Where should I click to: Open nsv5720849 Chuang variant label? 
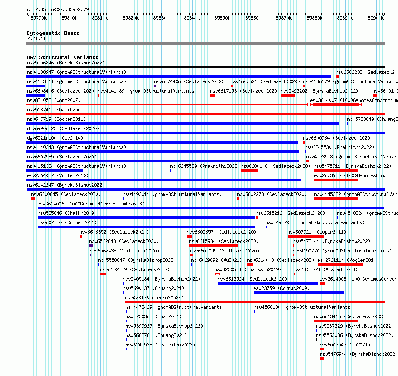point(373,119)
